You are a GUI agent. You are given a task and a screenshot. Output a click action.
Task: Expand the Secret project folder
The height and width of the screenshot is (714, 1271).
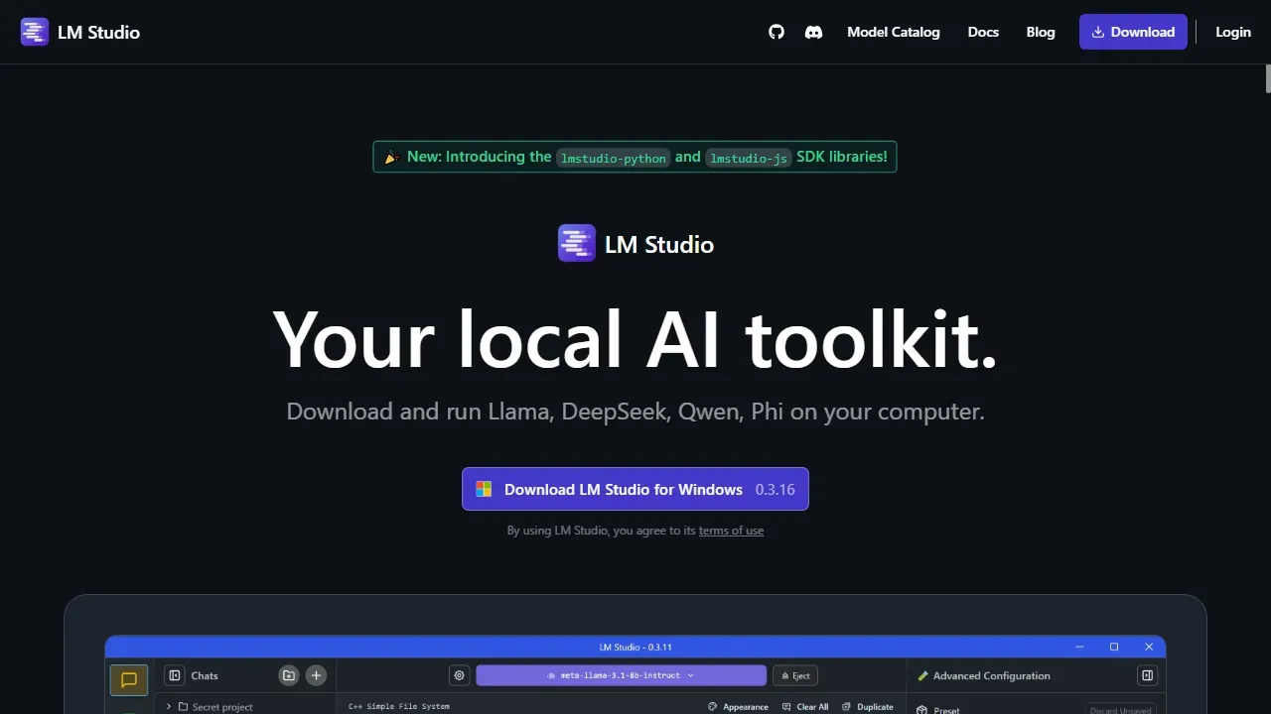tap(170, 707)
